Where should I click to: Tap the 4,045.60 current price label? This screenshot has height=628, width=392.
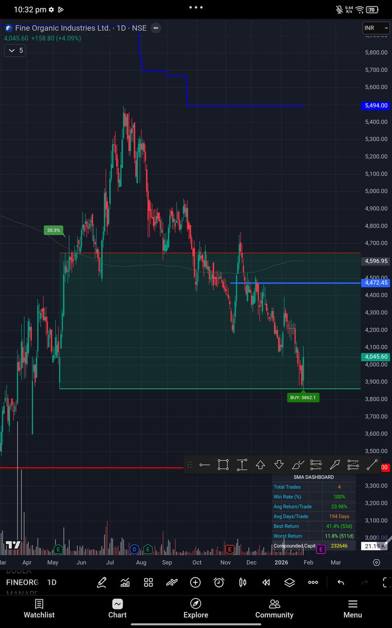[375, 357]
